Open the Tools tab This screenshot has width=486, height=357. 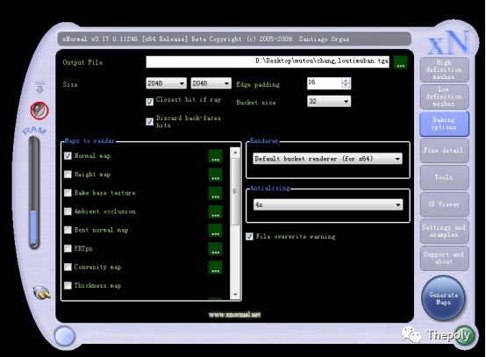point(444,177)
